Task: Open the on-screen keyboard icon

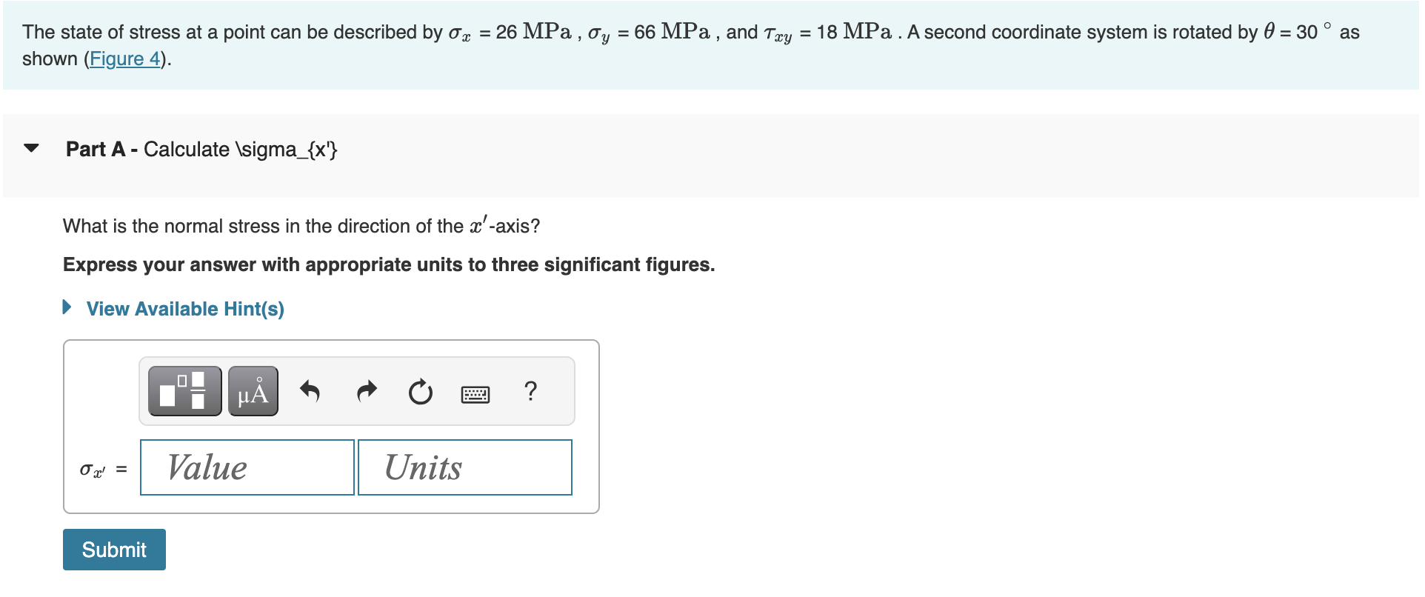Action: [475, 393]
